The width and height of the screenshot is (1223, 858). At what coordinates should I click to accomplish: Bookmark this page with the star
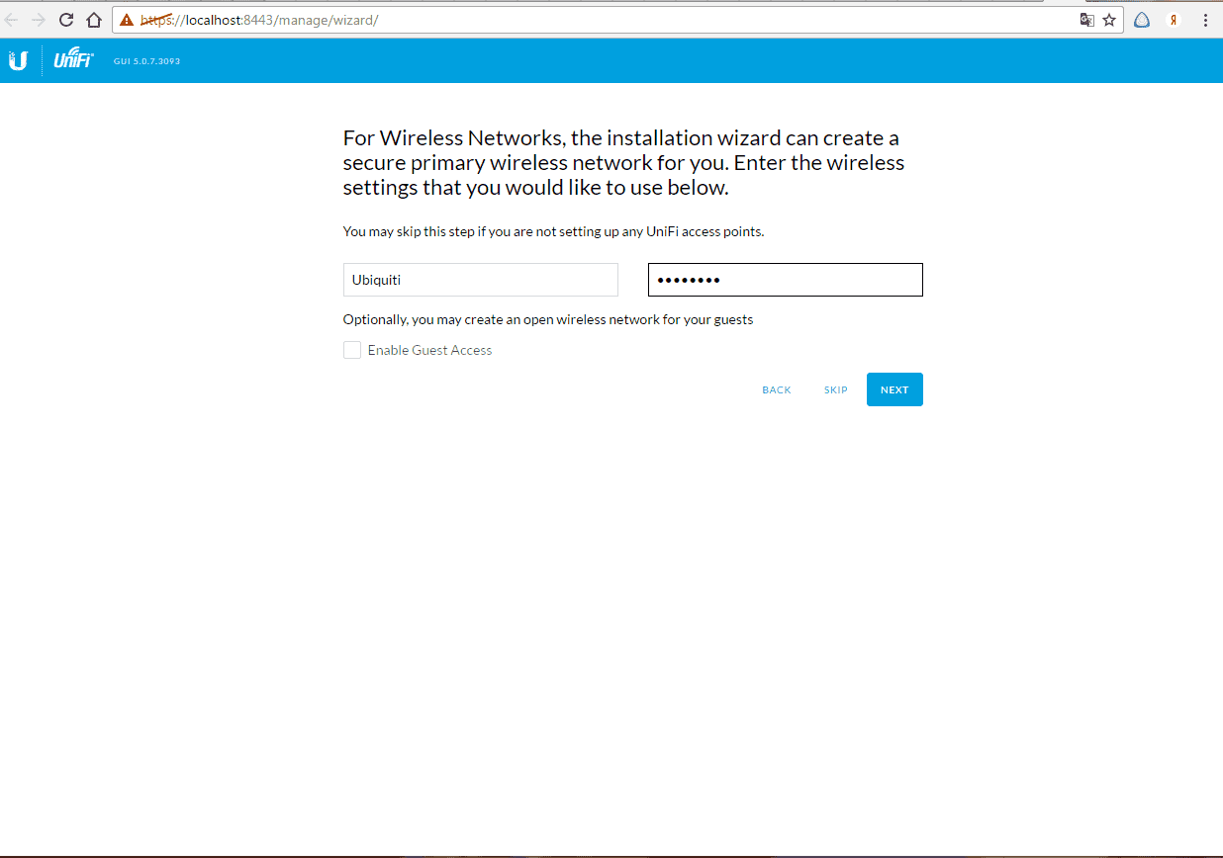click(x=1109, y=20)
